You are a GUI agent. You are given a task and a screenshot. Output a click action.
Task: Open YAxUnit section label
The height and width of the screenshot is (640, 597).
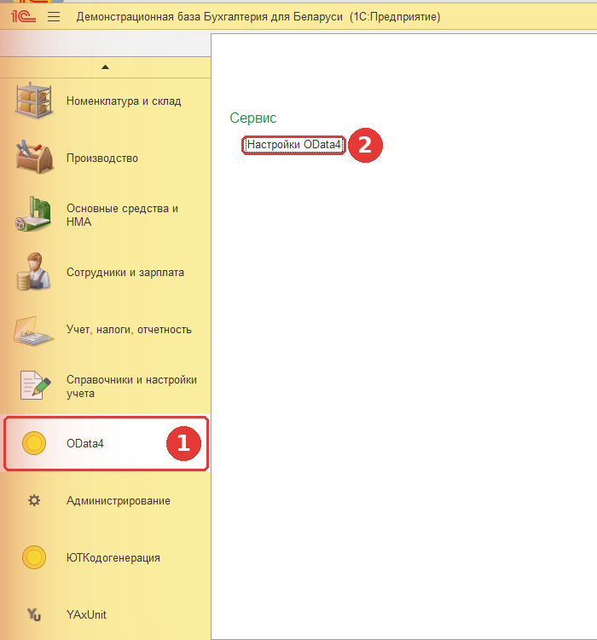tap(86, 614)
